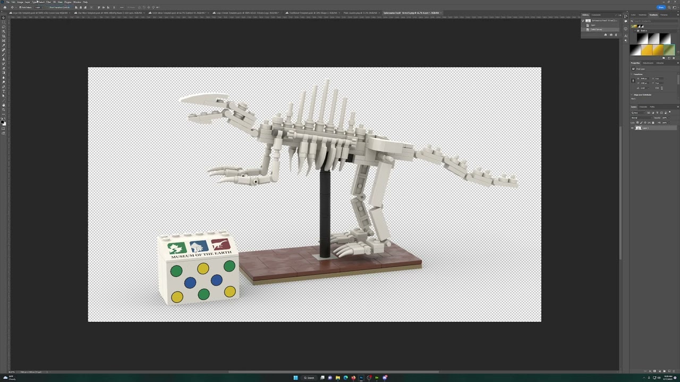Select the History Brush tool
The image size is (680, 382).
tap(3, 64)
